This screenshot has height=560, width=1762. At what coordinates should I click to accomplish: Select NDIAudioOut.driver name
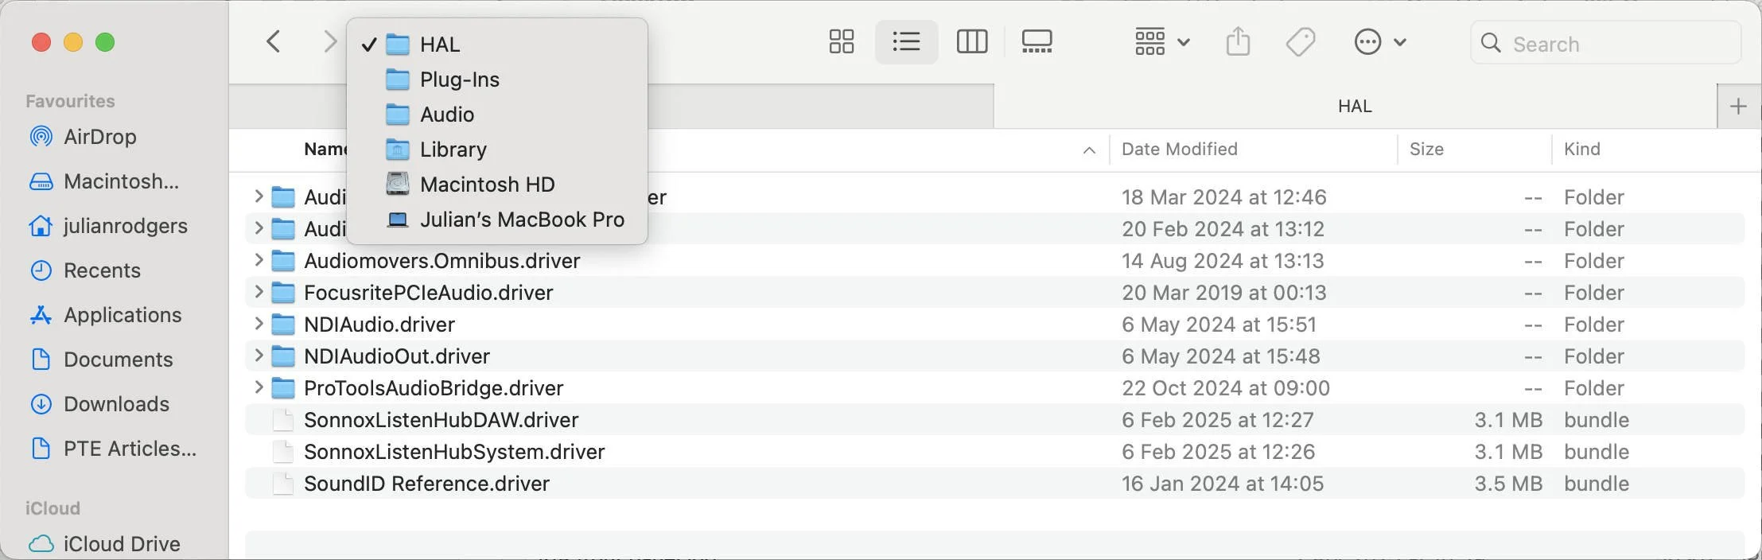[397, 356]
